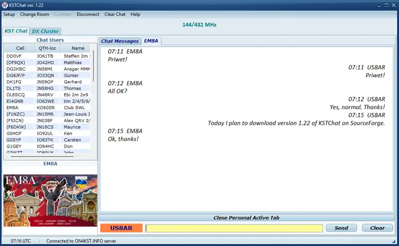Viewport: 399px width, 246px height.
Task: Click the orange US8AR callsign label
Action: pos(121,228)
